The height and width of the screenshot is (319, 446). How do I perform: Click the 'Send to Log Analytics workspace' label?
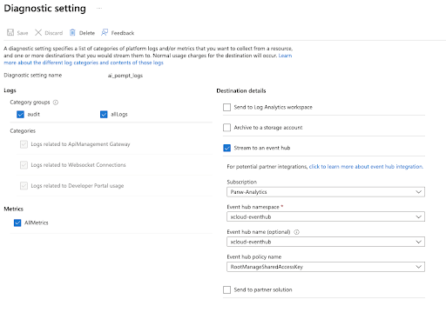point(274,107)
